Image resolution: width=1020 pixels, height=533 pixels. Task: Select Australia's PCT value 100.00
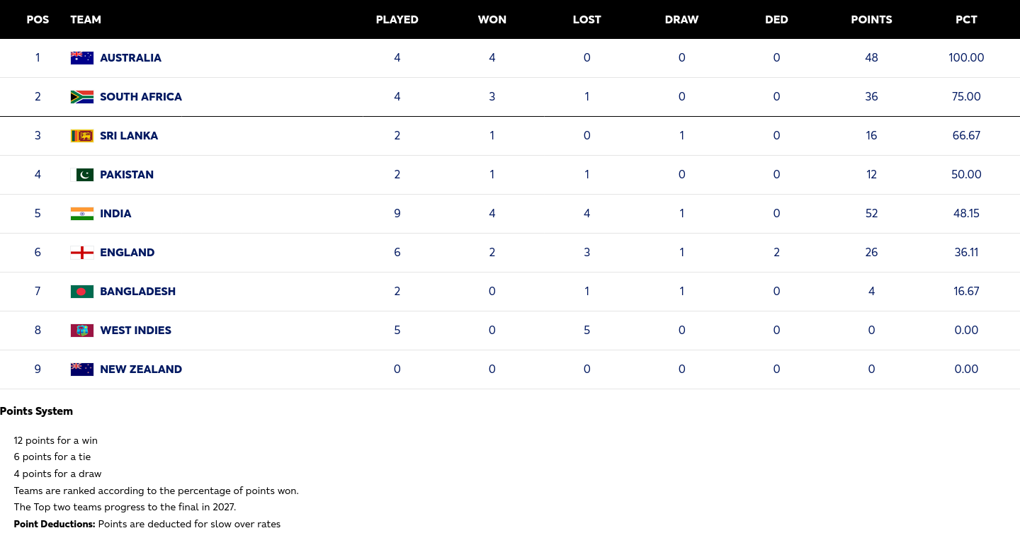tap(967, 58)
